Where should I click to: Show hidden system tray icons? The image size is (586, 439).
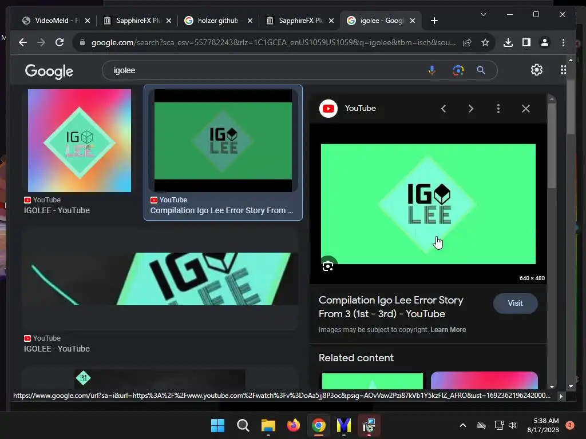[x=462, y=425]
